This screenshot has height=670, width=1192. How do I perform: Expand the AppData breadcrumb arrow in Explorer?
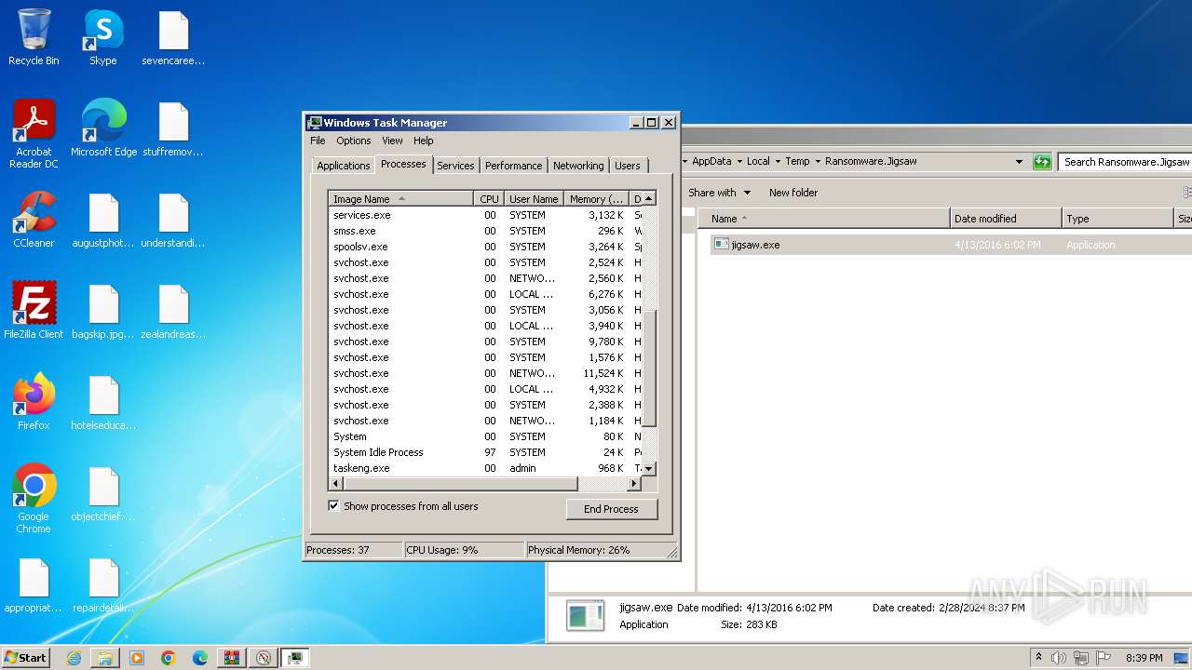coord(739,161)
